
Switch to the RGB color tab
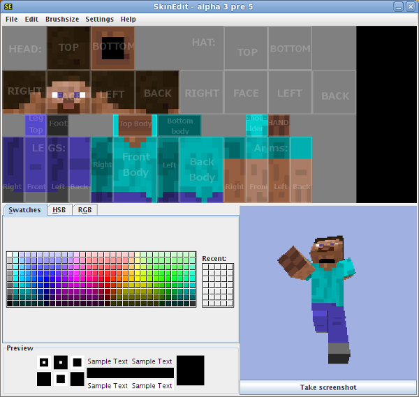click(x=84, y=210)
